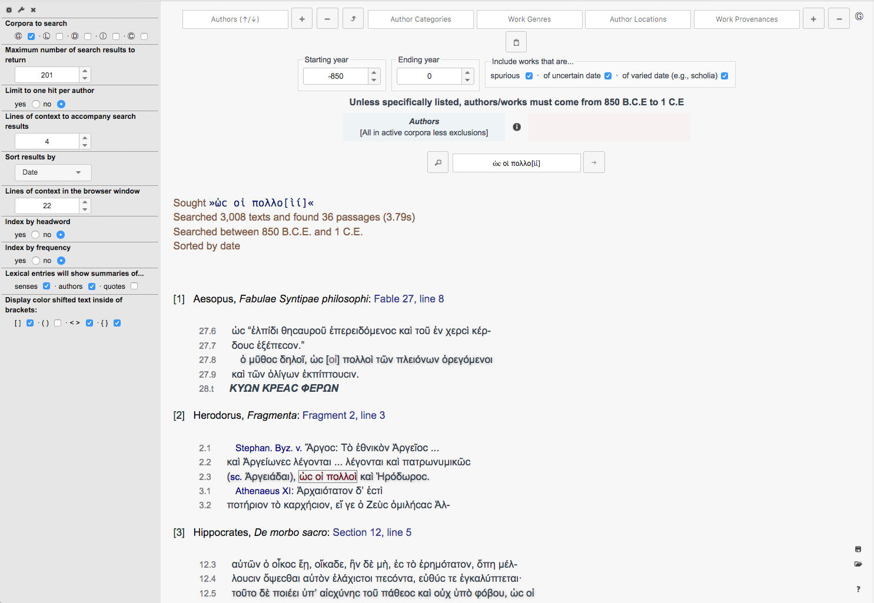The image size is (874, 603).
Task: Open the Fable 27, line 8 link
Action: 408,299
